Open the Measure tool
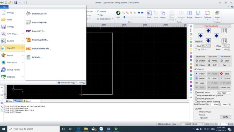The image size is (234, 132). tap(198, 14)
